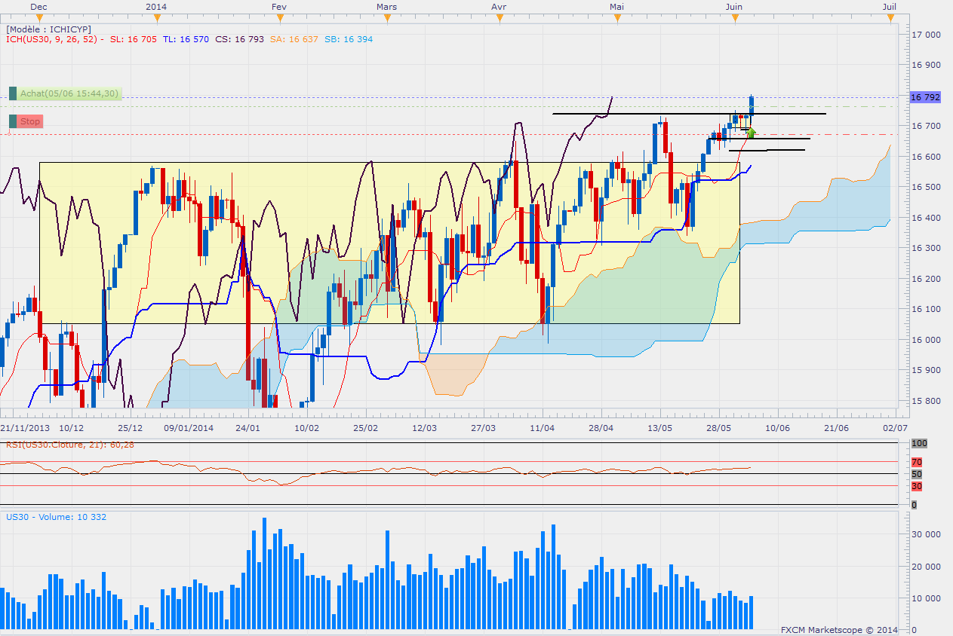Click the orange marker under Juil
953x636 pixels.
(x=890, y=18)
